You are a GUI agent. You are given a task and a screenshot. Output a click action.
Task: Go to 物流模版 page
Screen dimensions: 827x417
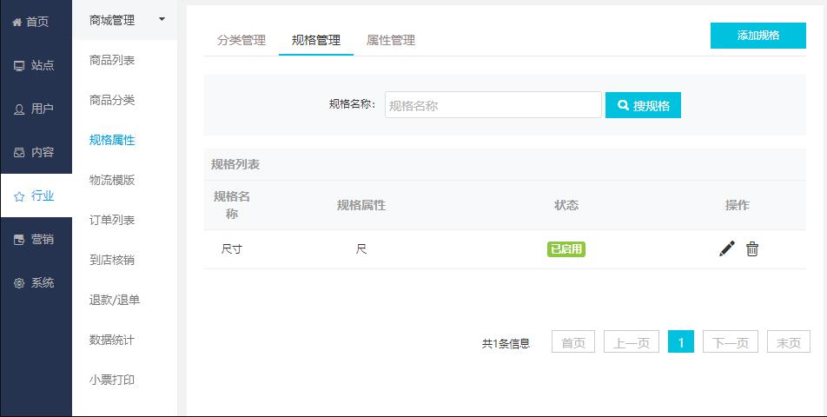[112, 181]
